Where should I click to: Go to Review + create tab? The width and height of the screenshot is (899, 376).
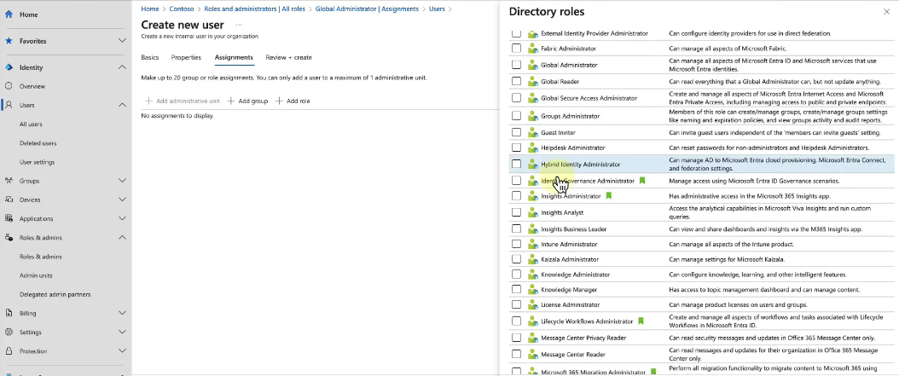289,57
